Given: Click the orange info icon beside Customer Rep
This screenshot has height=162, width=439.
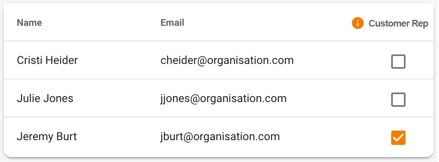Looking at the screenshot, I should click(x=357, y=23).
